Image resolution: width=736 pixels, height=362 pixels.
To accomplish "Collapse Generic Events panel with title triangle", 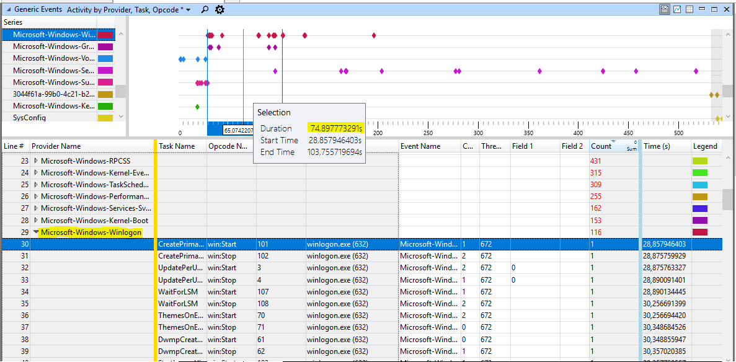I will point(8,9).
